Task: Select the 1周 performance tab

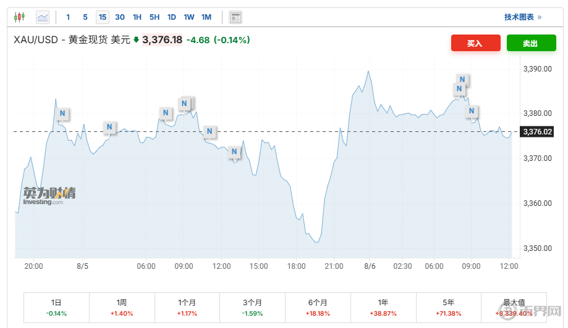Action: pos(122,306)
